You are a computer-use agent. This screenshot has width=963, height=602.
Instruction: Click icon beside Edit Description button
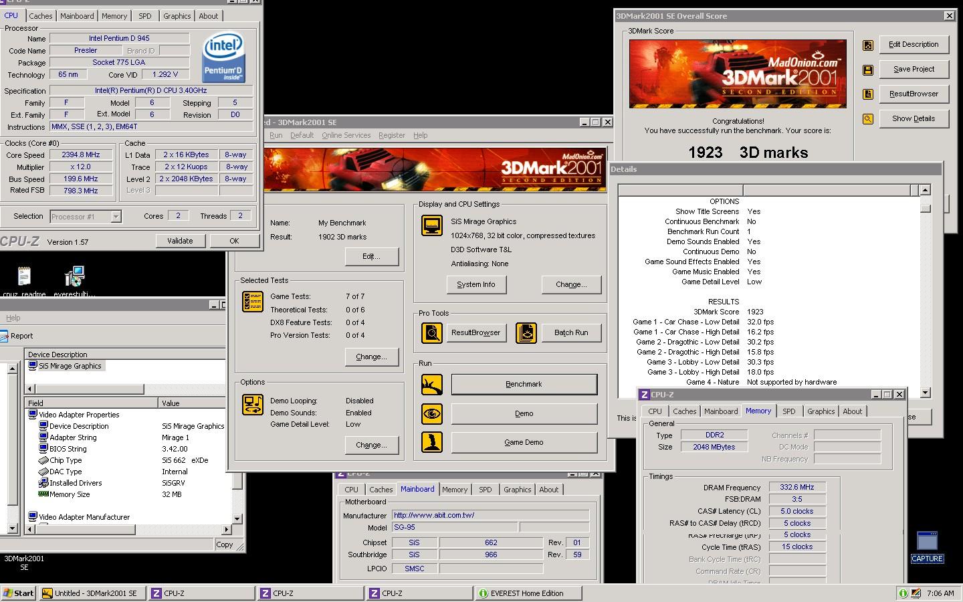point(868,45)
